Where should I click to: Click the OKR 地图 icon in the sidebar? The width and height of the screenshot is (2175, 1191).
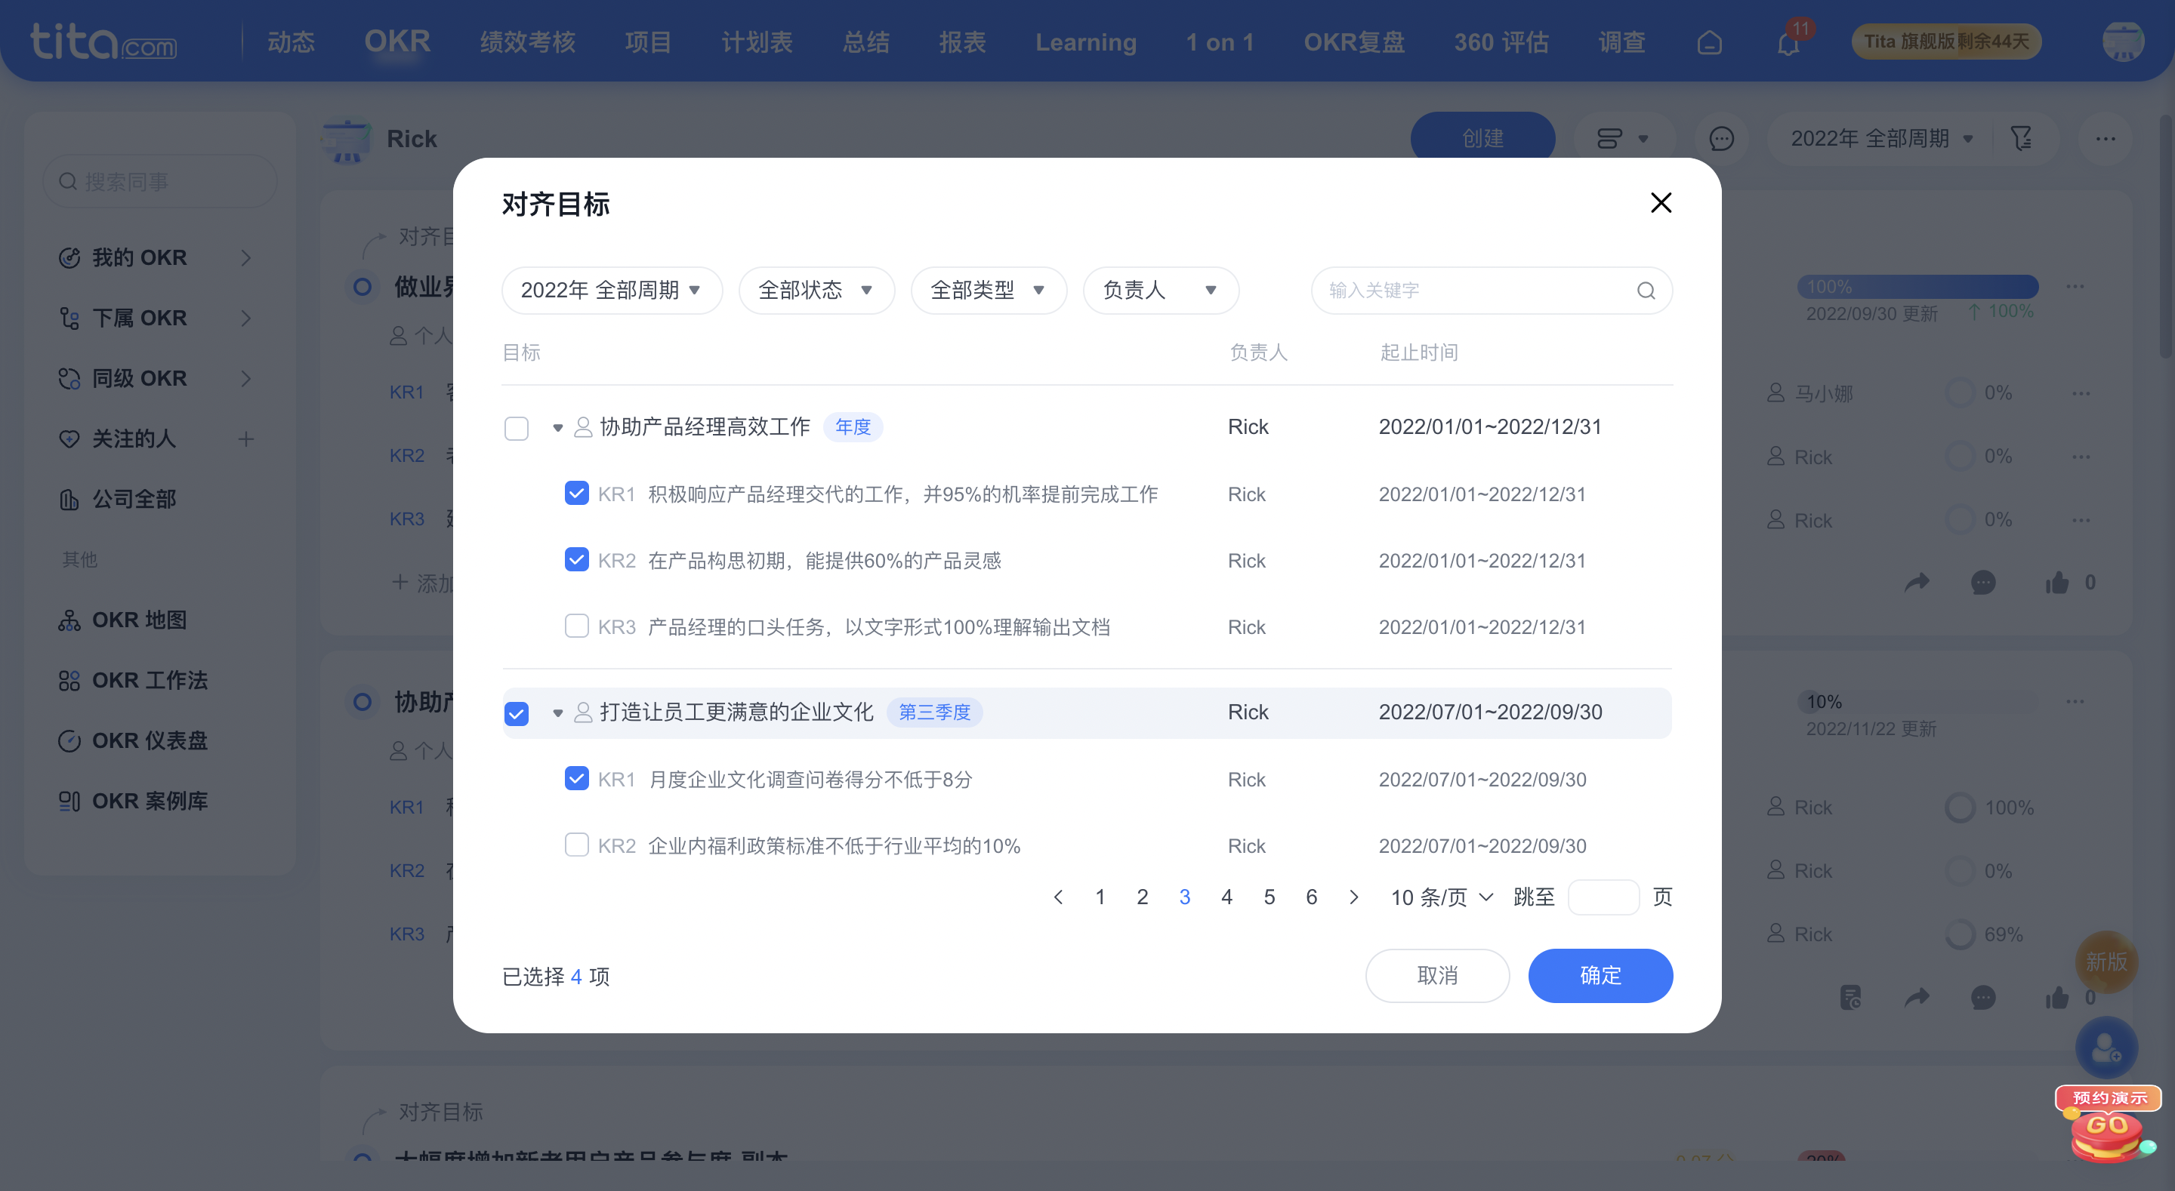click(69, 620)
